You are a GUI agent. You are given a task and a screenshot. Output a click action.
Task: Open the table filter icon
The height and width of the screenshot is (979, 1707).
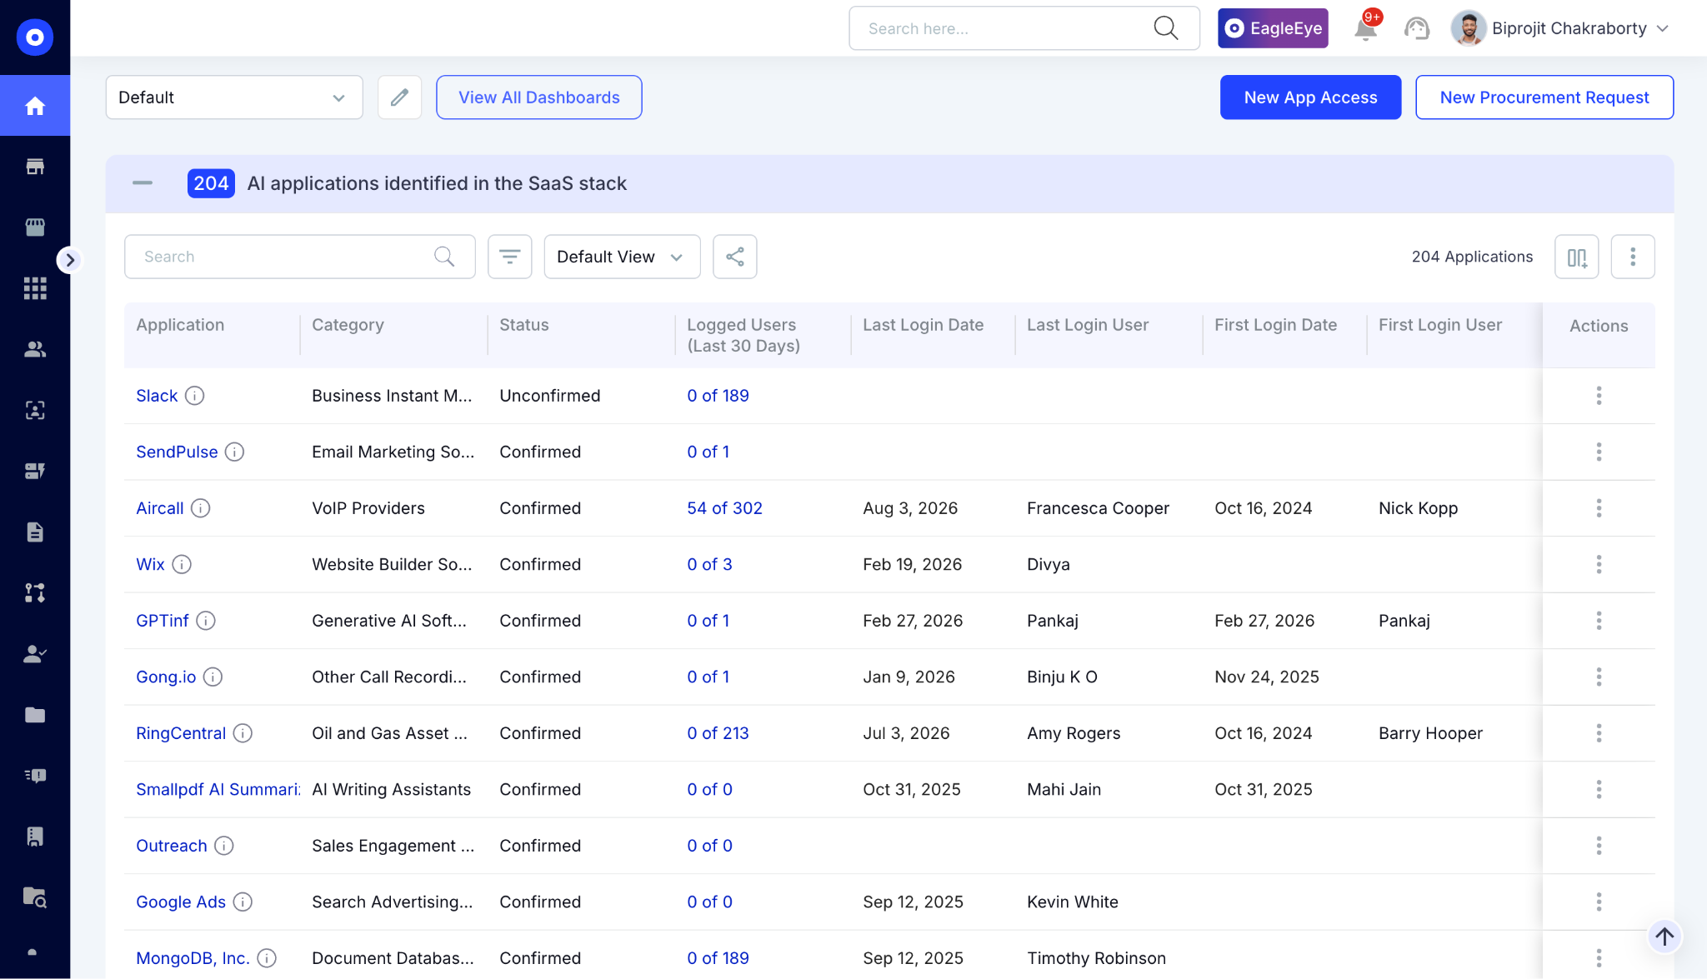pyautogui.click(x=510, y=257)
